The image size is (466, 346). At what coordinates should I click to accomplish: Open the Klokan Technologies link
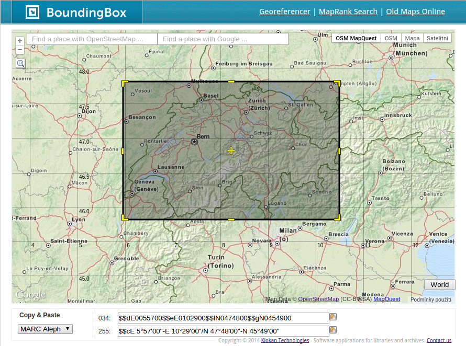click(285, 340)
